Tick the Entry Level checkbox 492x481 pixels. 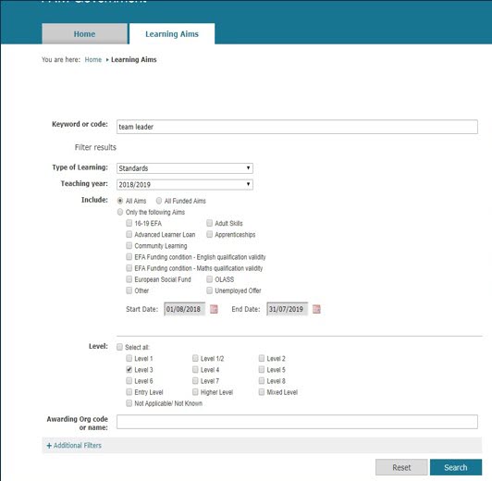(x=129, y=392)
